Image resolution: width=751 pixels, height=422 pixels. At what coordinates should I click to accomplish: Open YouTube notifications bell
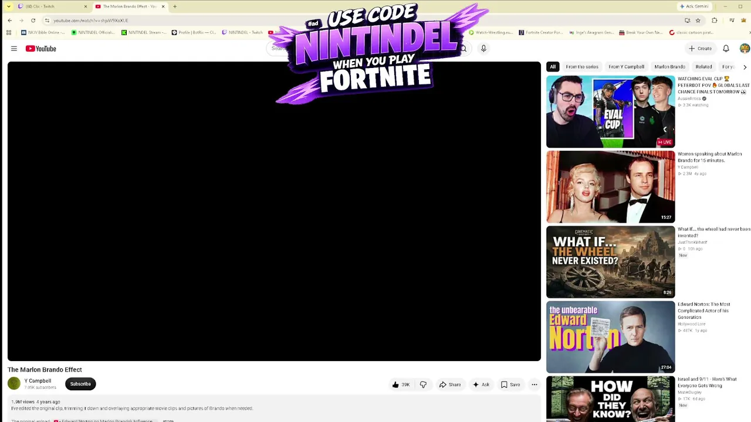(x=726, y=49)
